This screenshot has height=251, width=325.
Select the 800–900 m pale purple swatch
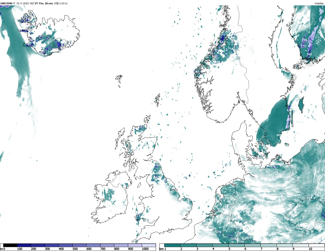(x=121, y=245)
